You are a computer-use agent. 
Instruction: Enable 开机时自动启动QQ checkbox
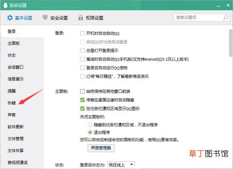pyautogui.click(x=82, y=33)
